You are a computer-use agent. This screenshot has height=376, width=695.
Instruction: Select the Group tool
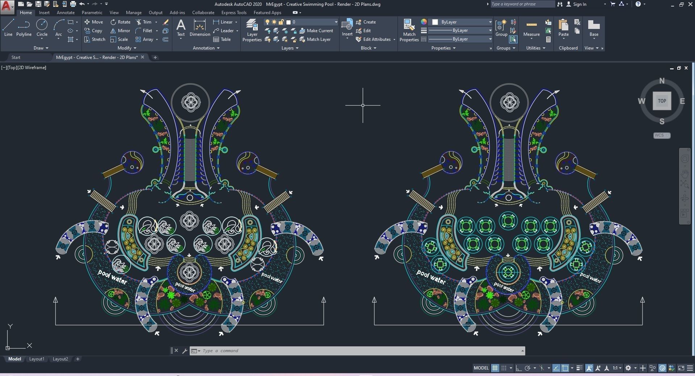[501, 28]
